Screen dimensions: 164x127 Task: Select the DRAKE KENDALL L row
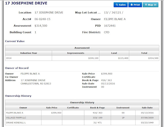pos(82,123)
